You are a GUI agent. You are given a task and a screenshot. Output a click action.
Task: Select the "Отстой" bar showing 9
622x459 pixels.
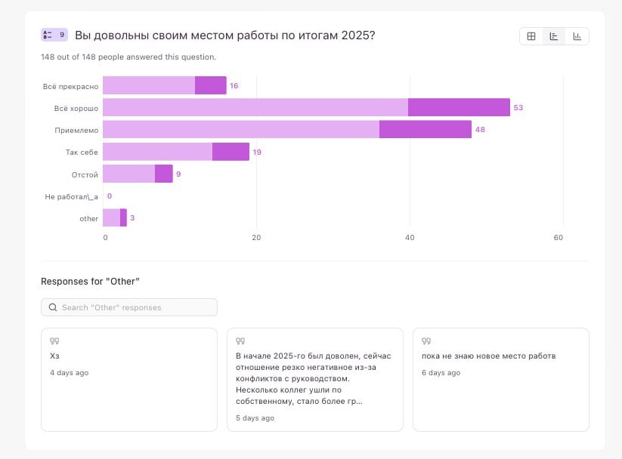(x=137, y=174)
